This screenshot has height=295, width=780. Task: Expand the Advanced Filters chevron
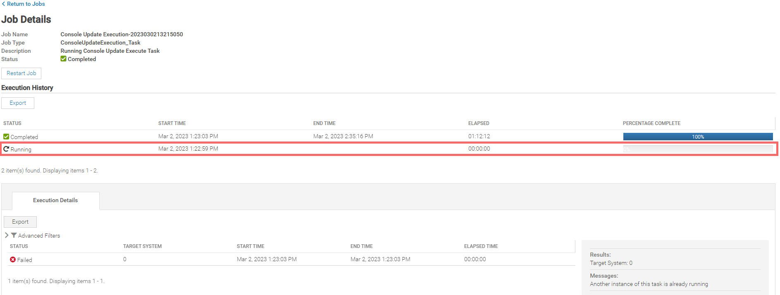7,235
